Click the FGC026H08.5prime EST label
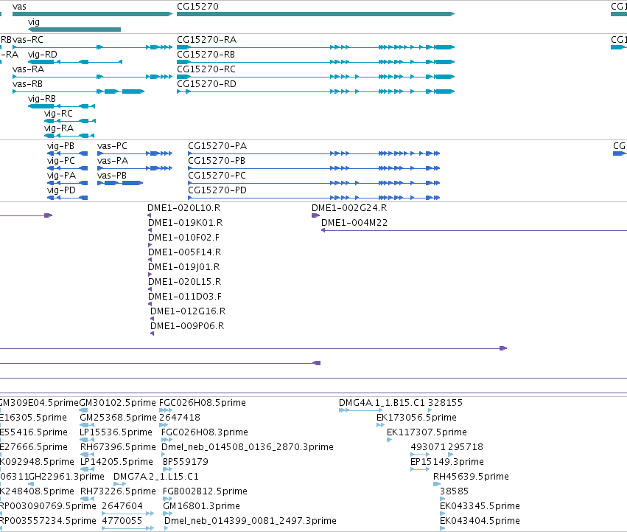The height and width of the screenshot is (532, 627). coord(203,403)
